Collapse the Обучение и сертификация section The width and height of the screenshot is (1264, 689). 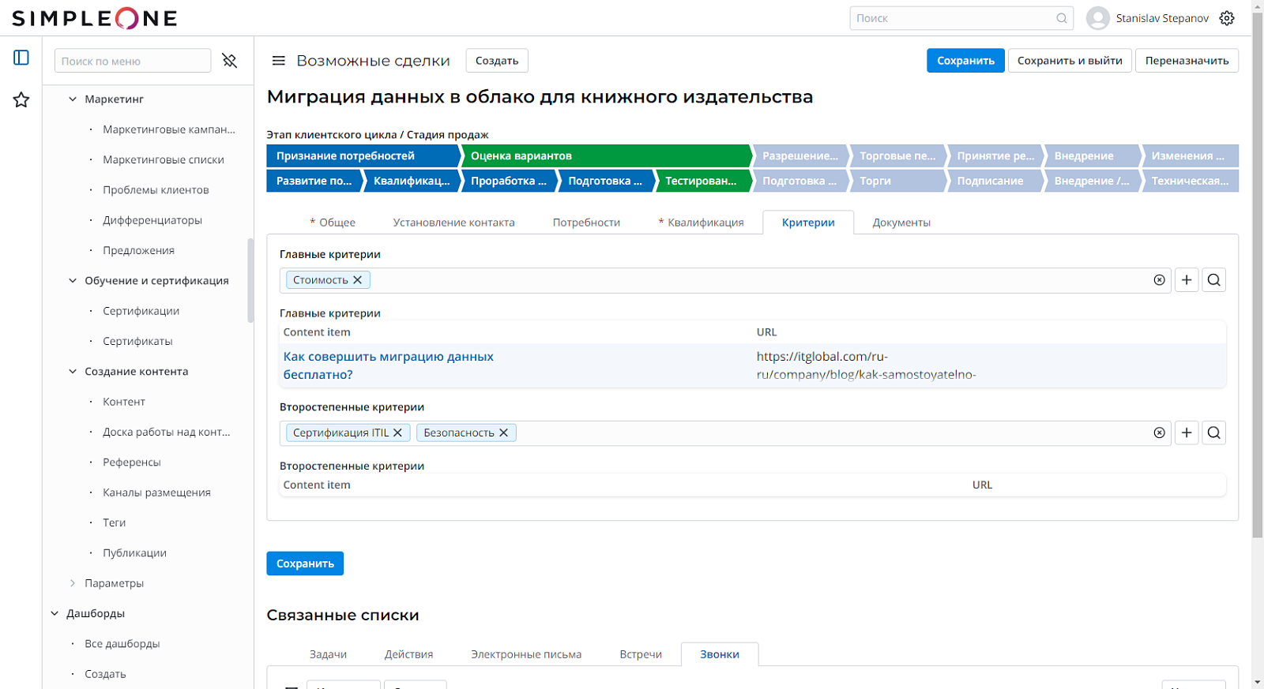click(x=73, y=281)
